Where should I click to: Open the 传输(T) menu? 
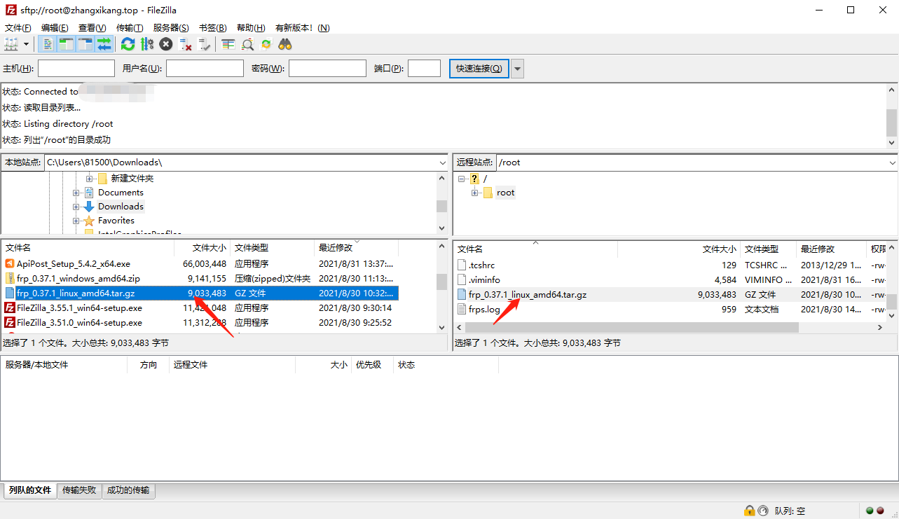130,28
